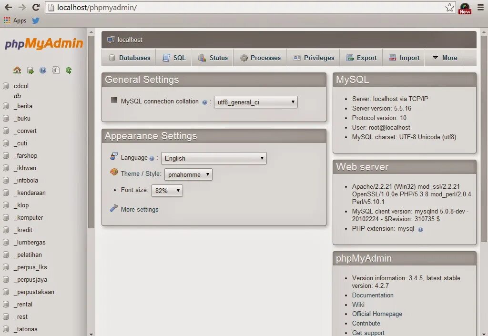Open the Apps bookmarks shortcut
Image resolution: width=488 pixels, height=336 pixels.
pos(15,20)
